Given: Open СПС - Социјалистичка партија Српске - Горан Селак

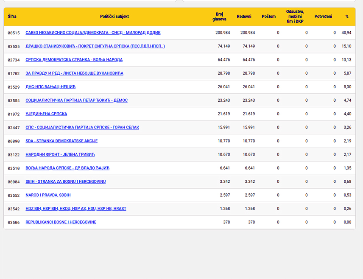Looking at the screenshot, I should click(x=82, y=127).
